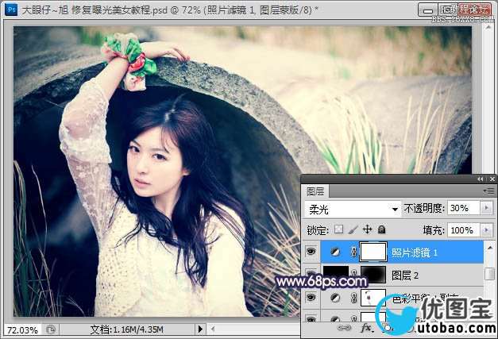Image resolution: width=498 pixels, height=339 pixels.
Task: Click the horizontal scroll-left arrow
Action: pyautogui.click(x=213, y=329)
